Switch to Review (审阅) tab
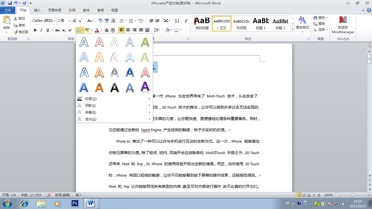This screenshot has height=209, width=372. [101, 10]
